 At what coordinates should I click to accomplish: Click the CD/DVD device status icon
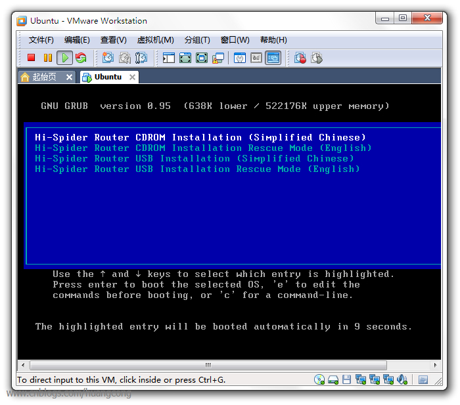coord(319,379)
